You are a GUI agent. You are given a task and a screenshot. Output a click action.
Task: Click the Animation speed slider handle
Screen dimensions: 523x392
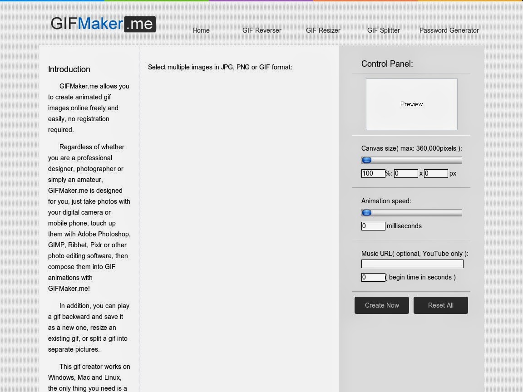tap(366, 213)
